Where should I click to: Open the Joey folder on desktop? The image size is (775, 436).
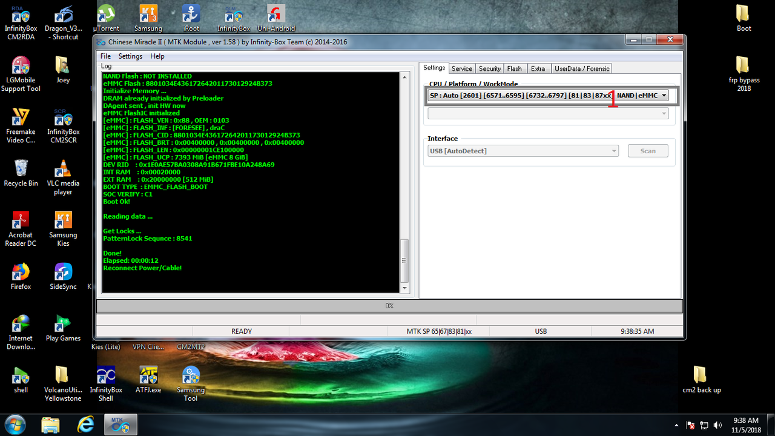coord(63,70)
